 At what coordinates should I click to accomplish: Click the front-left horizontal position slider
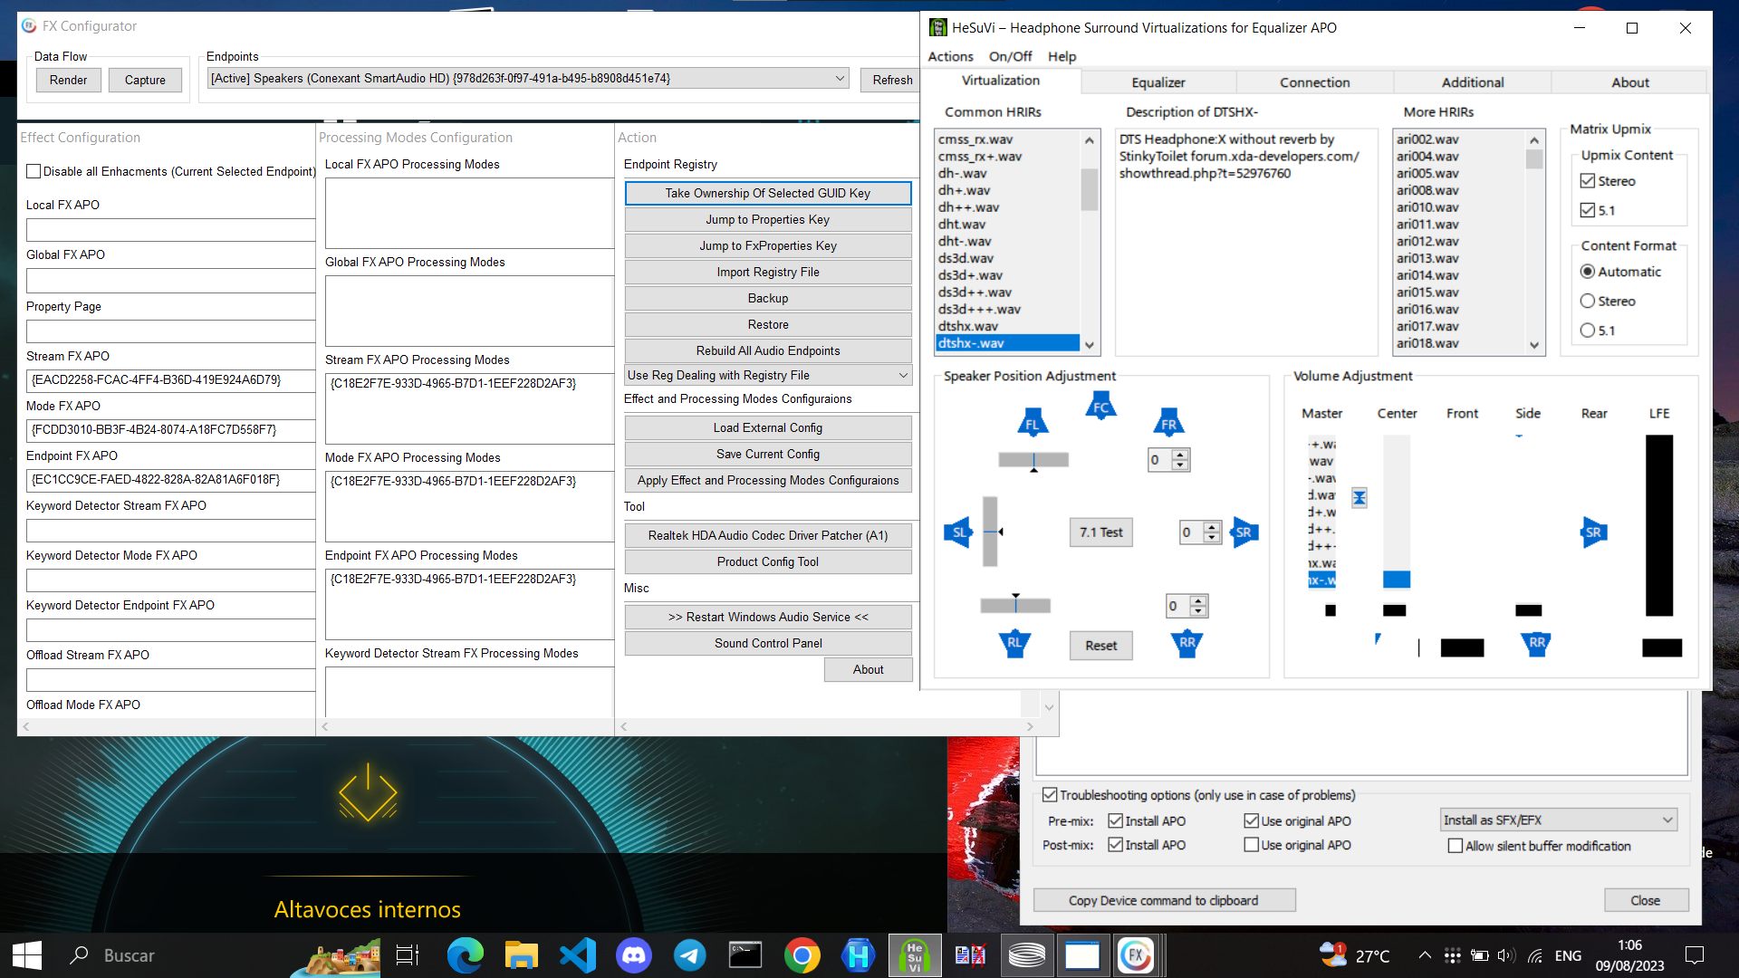tap(1033, 460)
